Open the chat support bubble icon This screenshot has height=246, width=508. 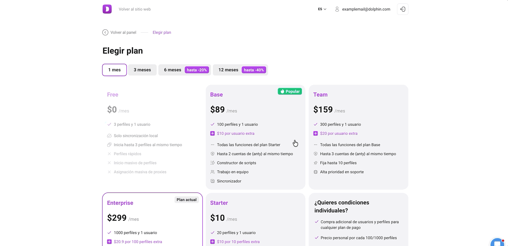pos(498,242)
